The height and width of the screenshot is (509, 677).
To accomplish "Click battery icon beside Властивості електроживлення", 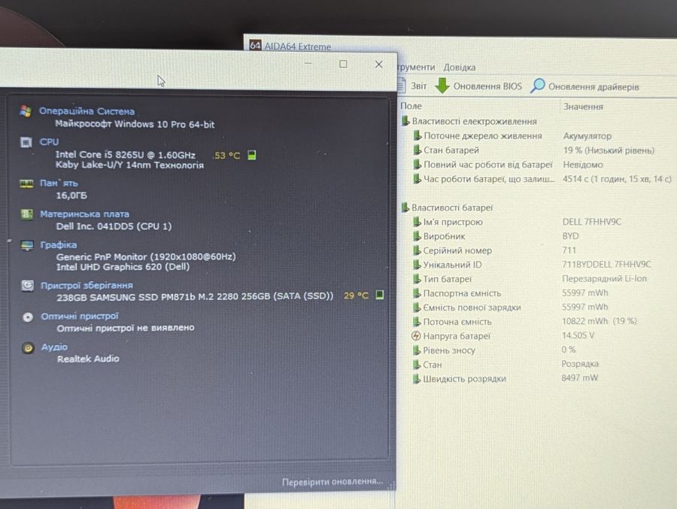I will 405,121.
